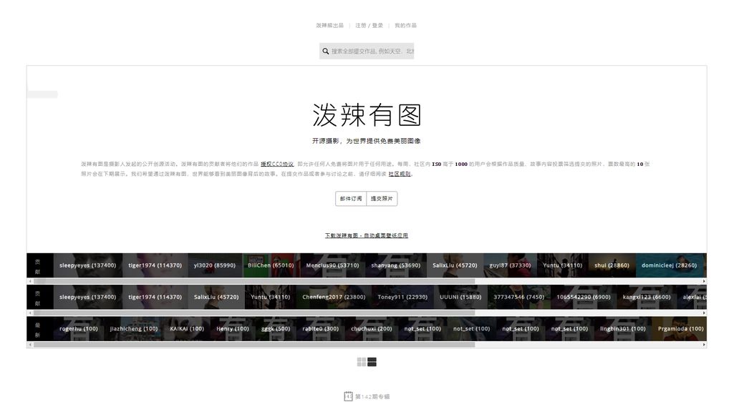The height and width of the screenshot is (402, 734).
Task: Open contributor Toney911 (22930) tile
Action: [402, 297]
